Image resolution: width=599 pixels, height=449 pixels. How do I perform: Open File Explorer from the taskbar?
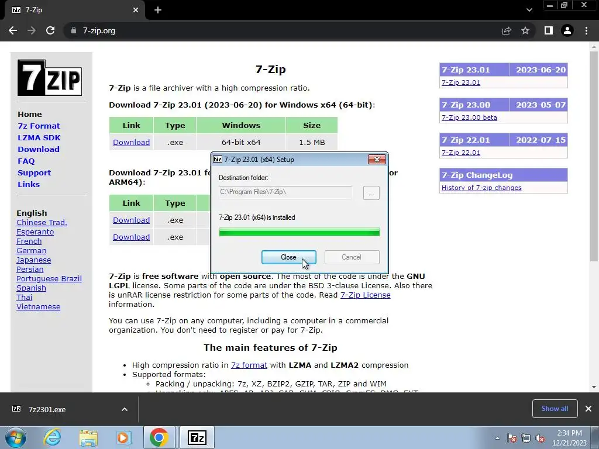(x=88, y=437)
